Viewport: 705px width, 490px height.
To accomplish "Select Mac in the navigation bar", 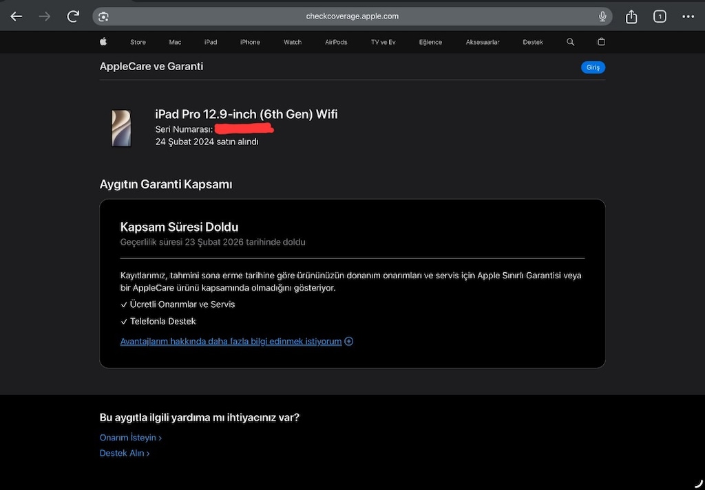I will click(x=175, y=42).
